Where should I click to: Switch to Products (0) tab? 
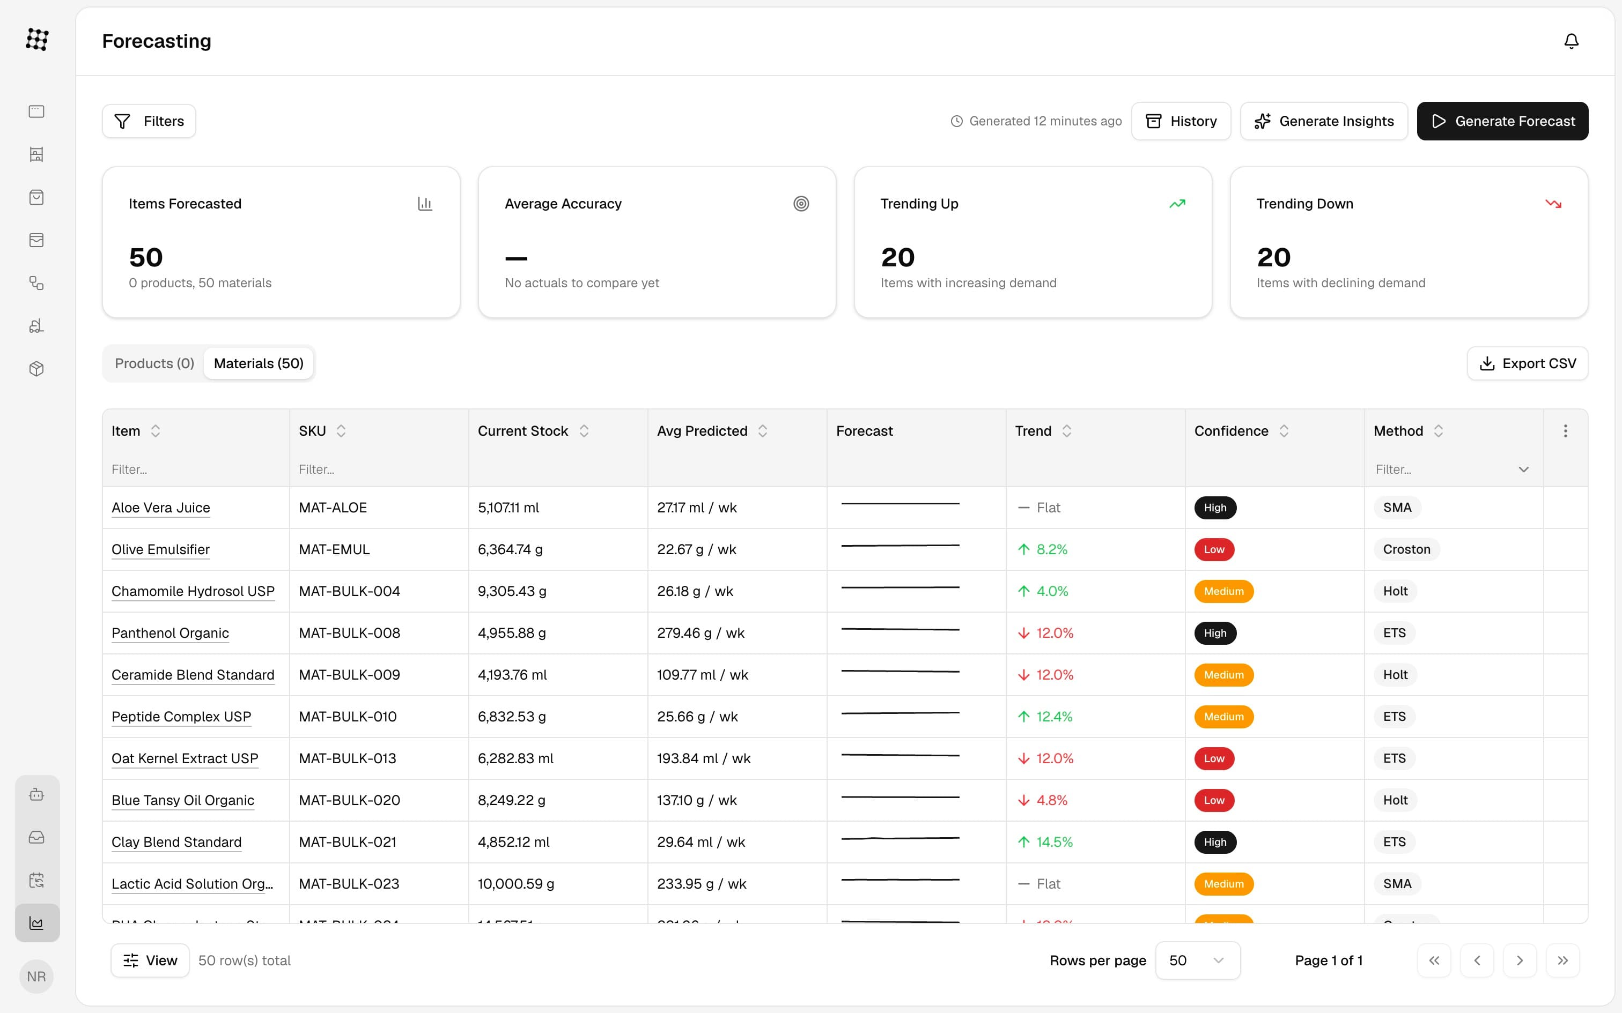click(154, 363)
